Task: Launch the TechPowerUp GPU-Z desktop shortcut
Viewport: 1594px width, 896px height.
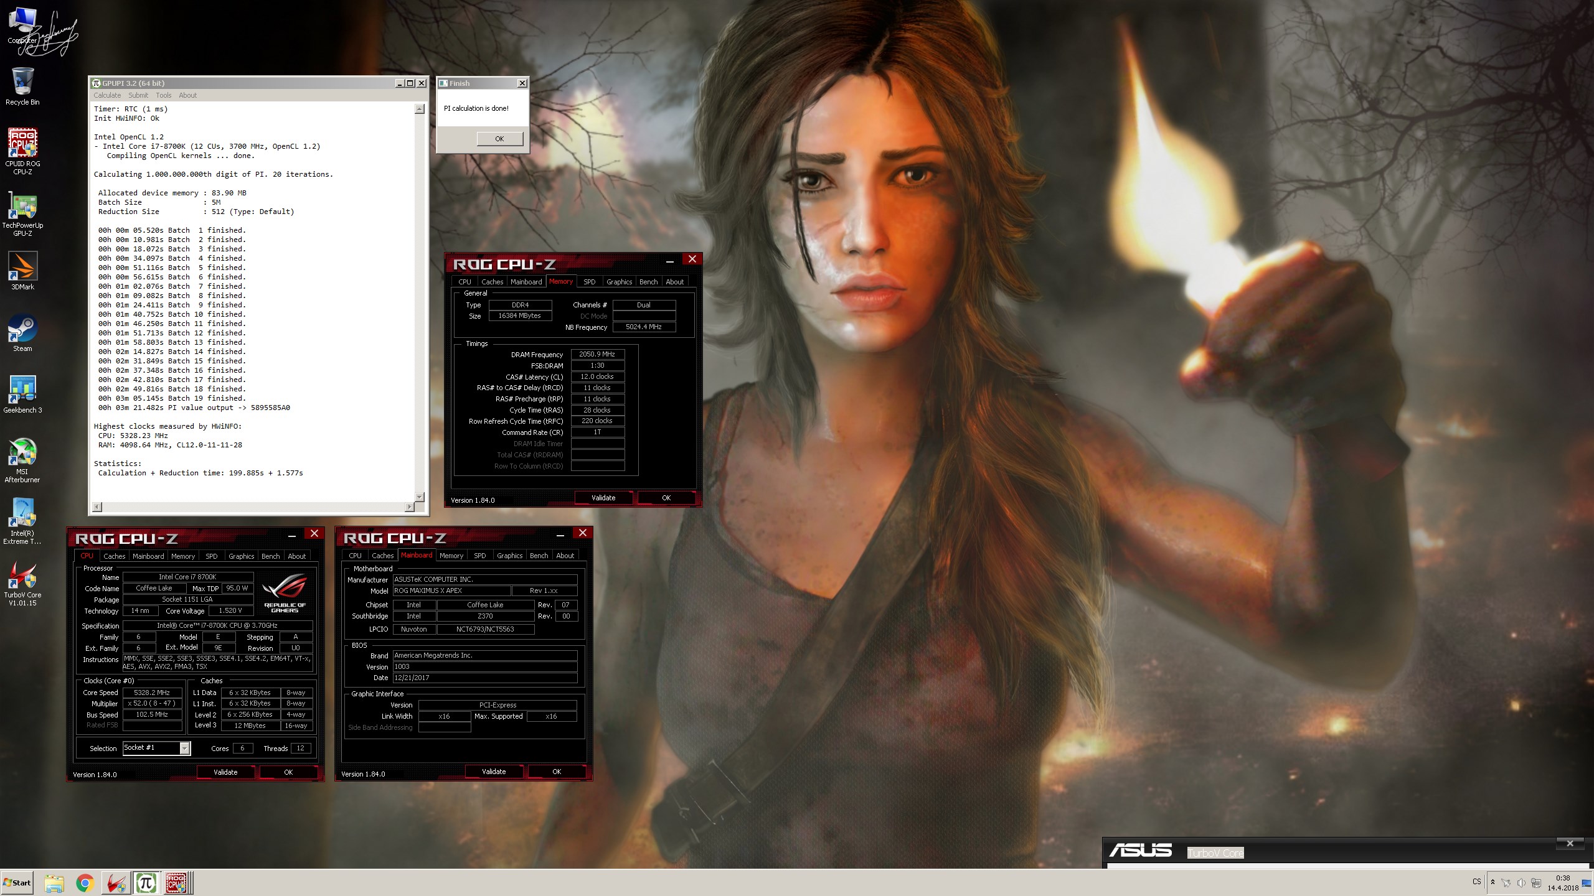Action: (x=22, y=213)
